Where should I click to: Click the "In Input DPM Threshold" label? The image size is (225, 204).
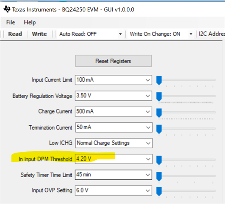pos(45,159)
